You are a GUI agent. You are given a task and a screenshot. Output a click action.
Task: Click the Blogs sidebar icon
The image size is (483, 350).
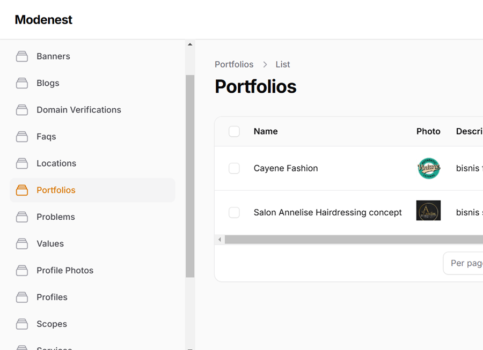[22, 83]
